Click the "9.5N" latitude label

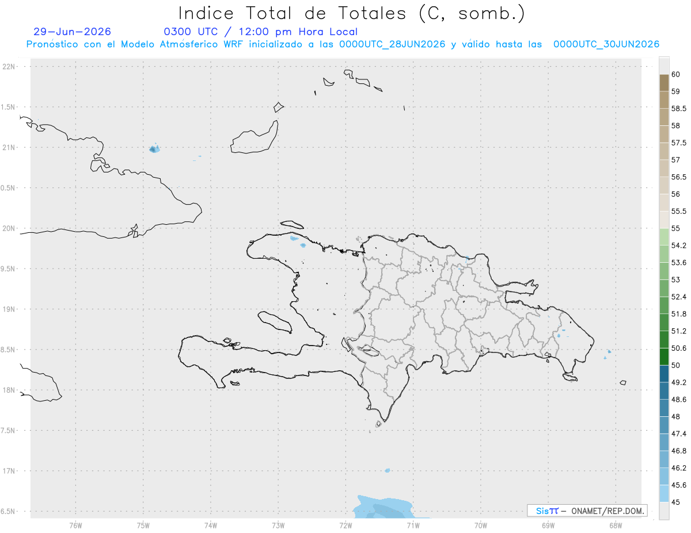(9, 269)
